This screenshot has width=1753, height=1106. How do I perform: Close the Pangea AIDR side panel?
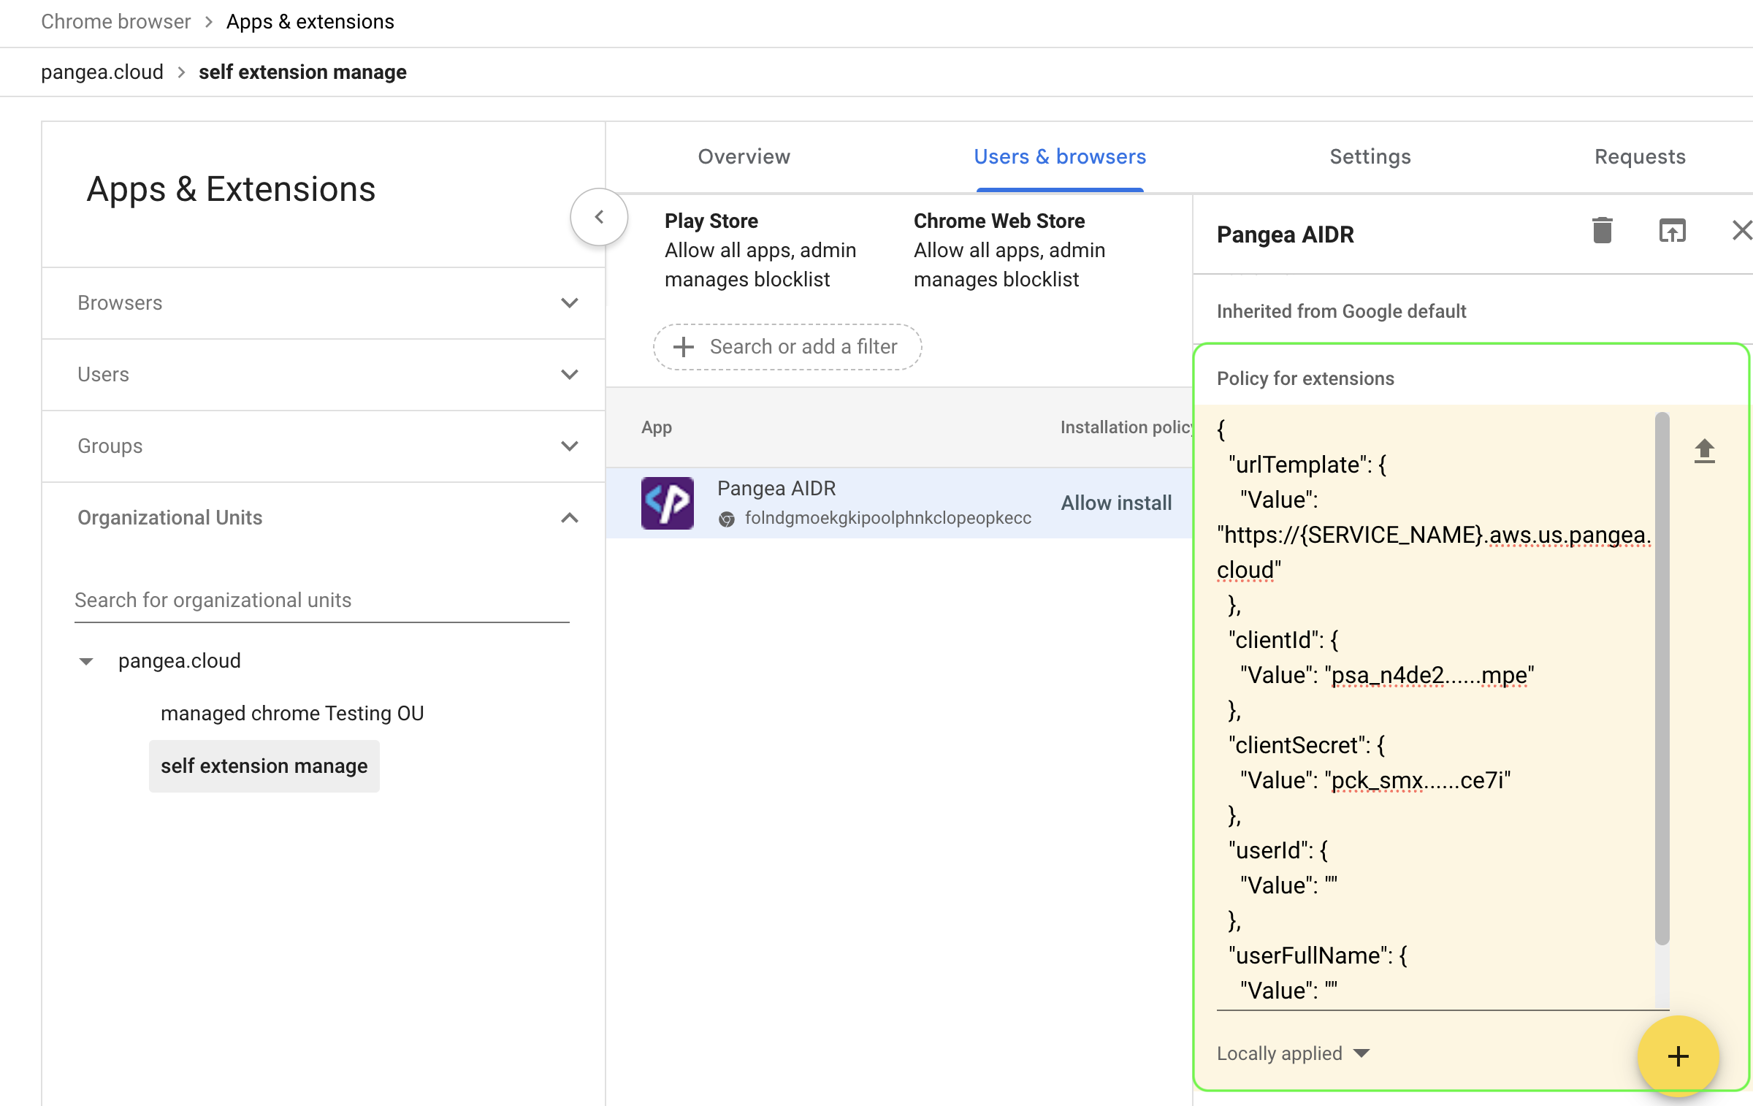(1742, 231)
